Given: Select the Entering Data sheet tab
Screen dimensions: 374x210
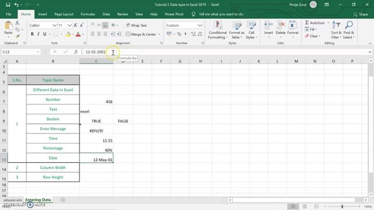Looking at the screenshot, I should coord(38,200).
